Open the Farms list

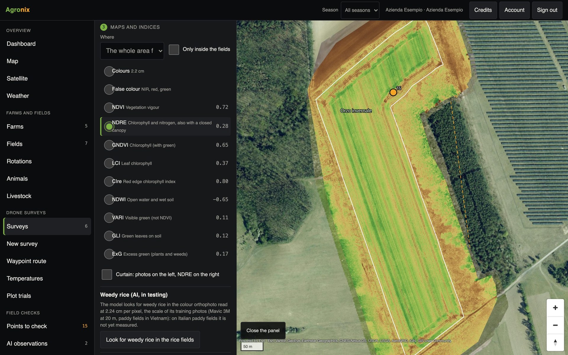coord(47,127)
